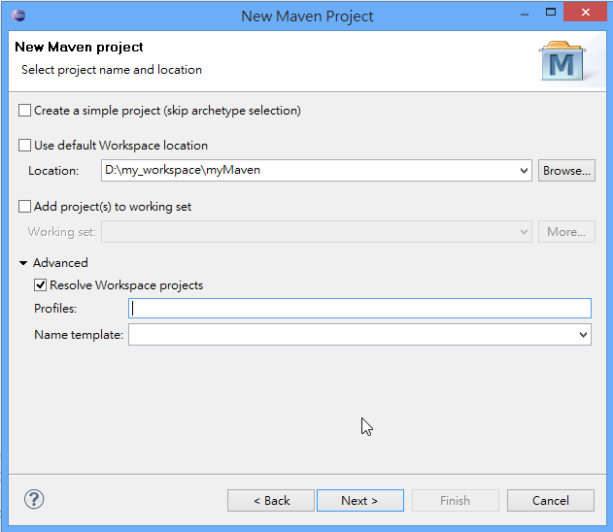This screenshot has width=613, height=532.
Task: Uncheck Resolve Workspace projects
Action: click(40, 285)
